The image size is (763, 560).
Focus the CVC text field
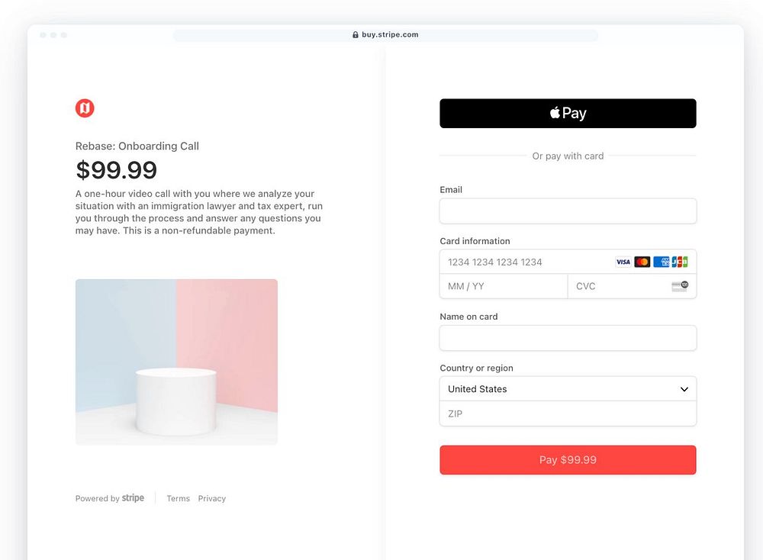618,286
